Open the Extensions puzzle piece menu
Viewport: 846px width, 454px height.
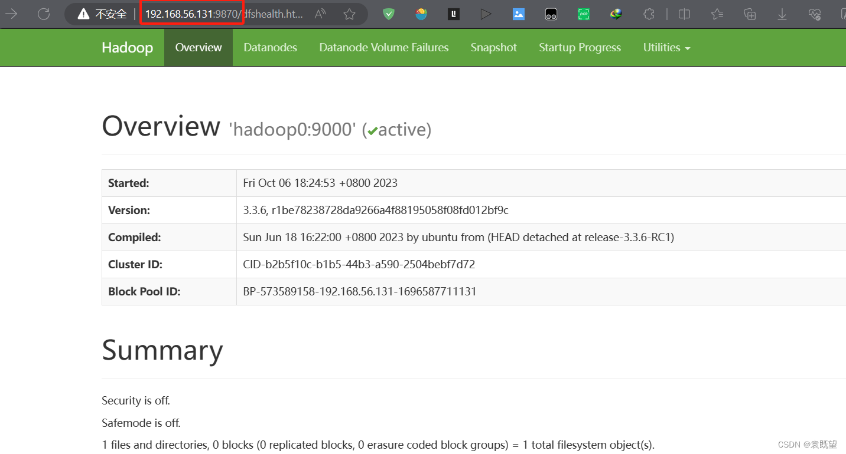[649, 14]
